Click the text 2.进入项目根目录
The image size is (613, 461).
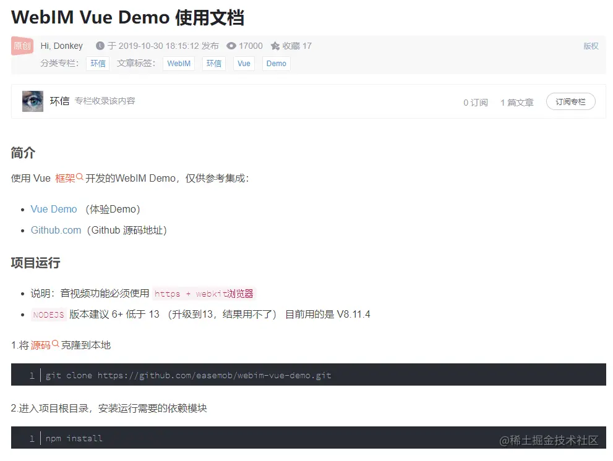coord(49,408)
